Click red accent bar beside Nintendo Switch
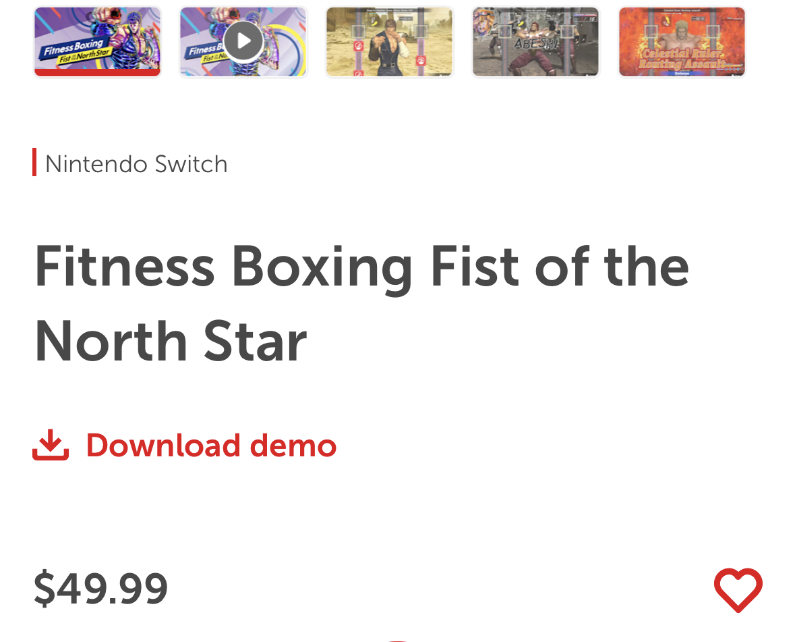This screenshot has width=795, height=642. coord(34,162)
